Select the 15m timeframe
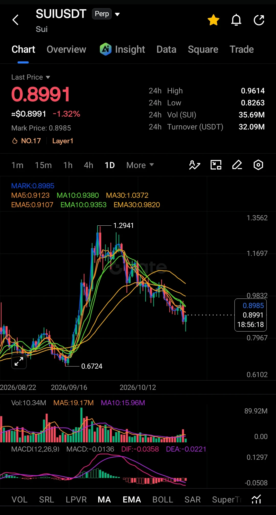The image size is (276, 515). pos(43,165)
